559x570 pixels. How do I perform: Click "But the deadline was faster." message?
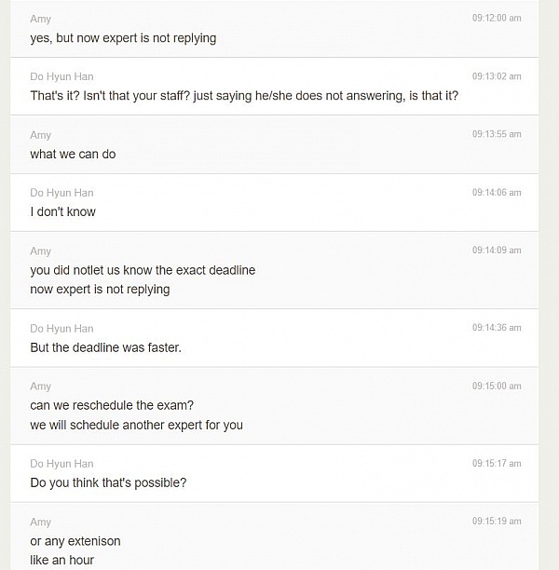point(105,347)
